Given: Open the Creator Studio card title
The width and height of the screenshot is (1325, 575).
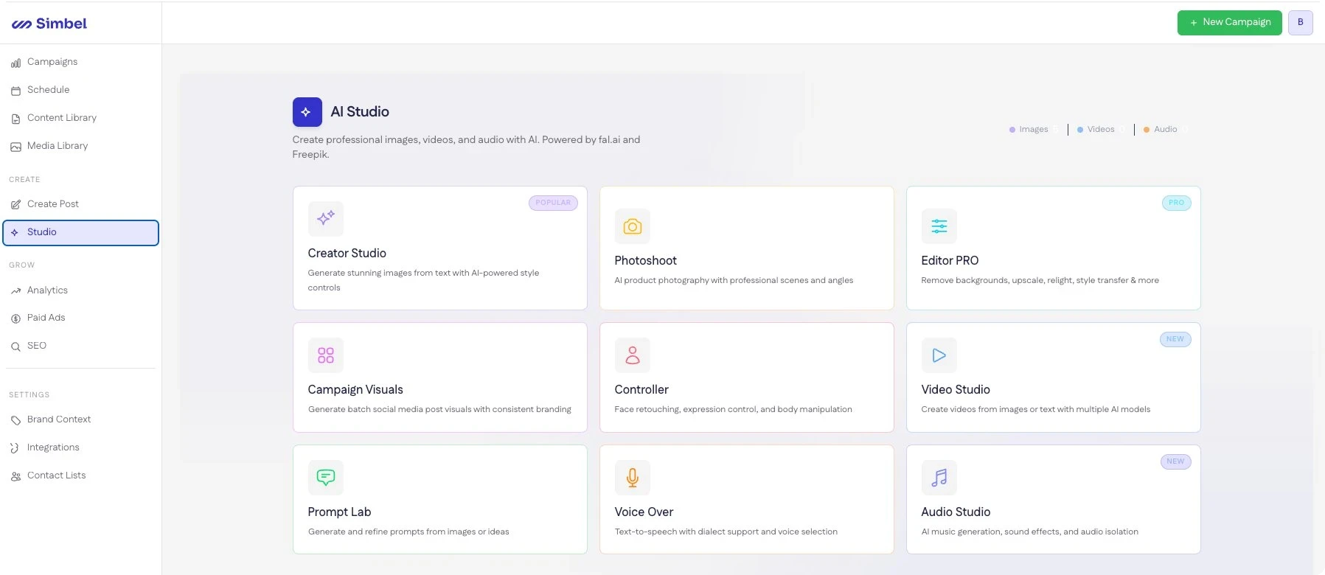Looking at the screenshot, I should point(347,253).
